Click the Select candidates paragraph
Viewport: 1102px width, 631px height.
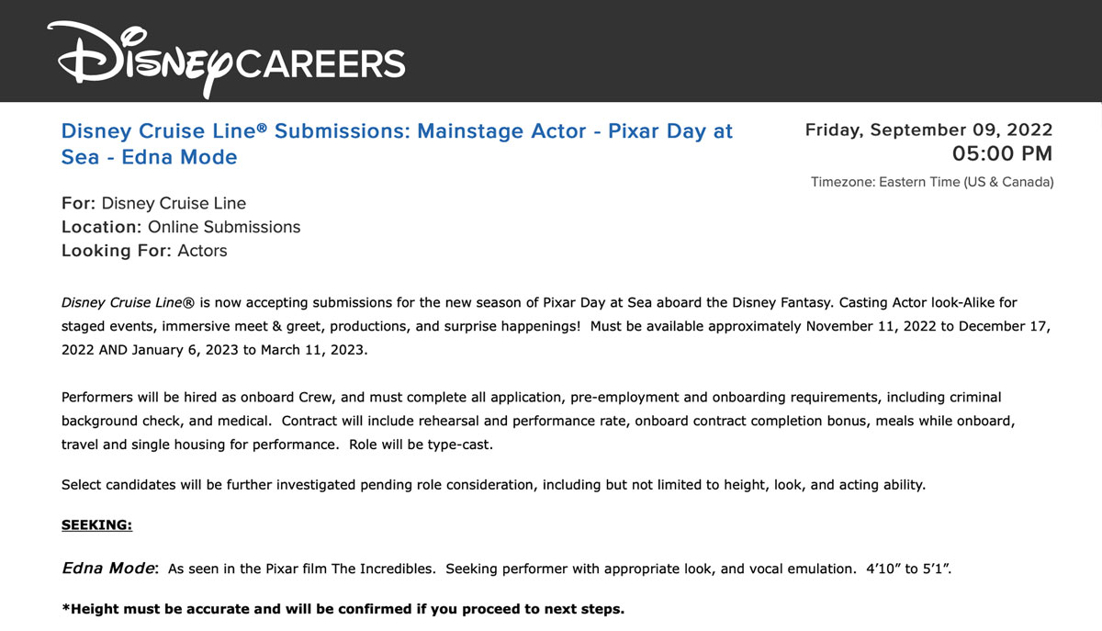(493, 485)
